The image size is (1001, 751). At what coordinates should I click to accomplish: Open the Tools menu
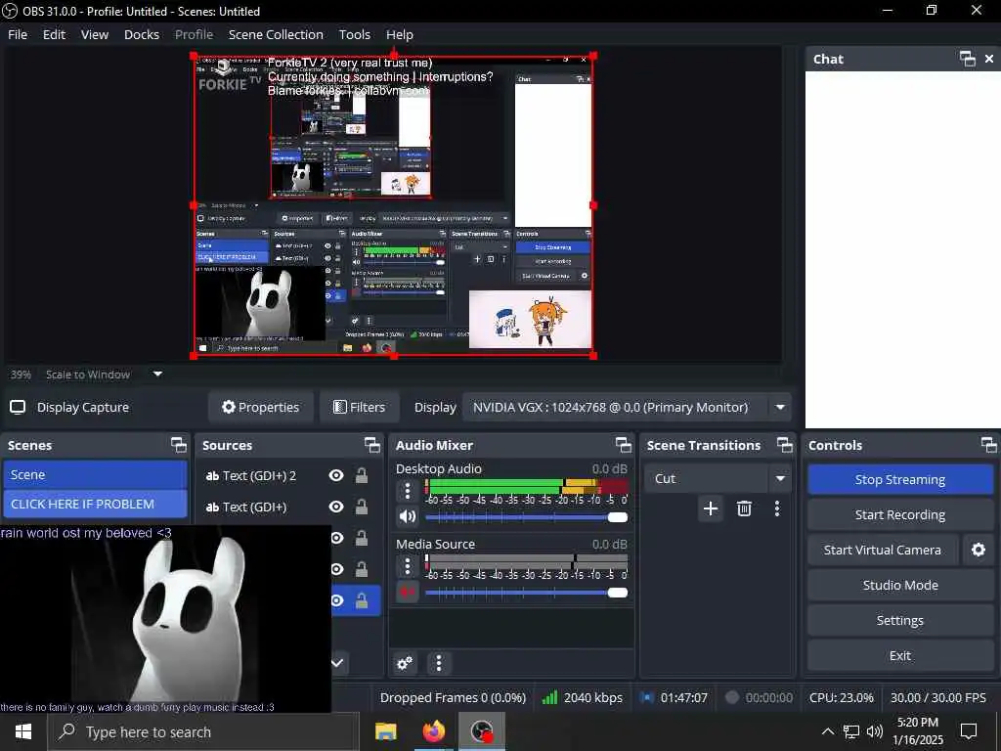pyautogui.click(x=354, y=34)
